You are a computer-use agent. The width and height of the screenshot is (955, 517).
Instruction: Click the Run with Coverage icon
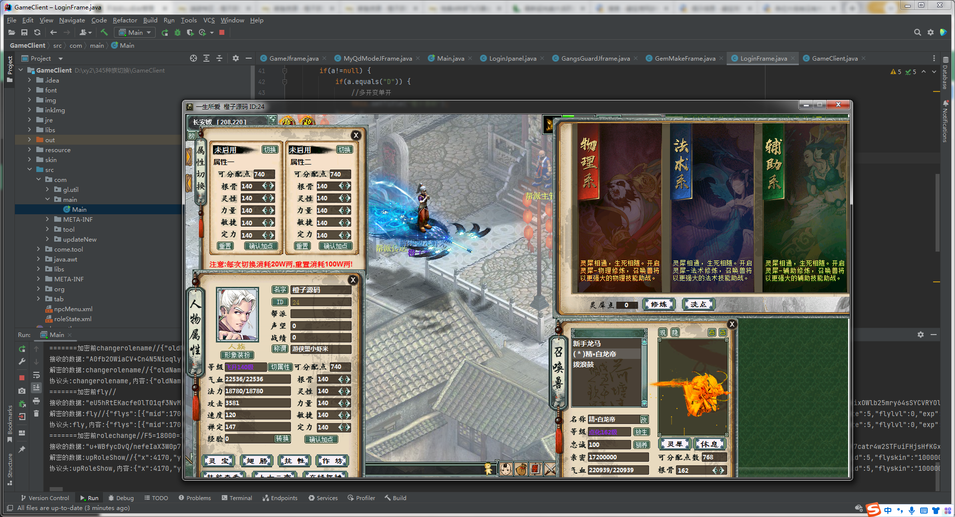tap(190, 32)
